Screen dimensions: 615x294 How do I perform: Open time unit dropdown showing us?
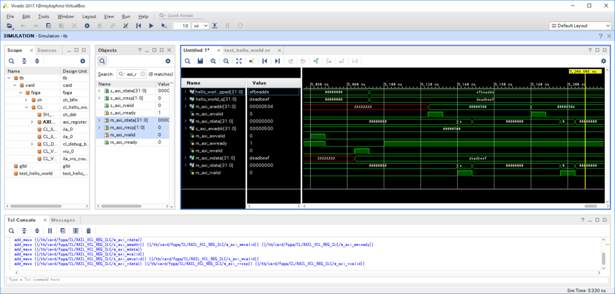coord(201,25)
